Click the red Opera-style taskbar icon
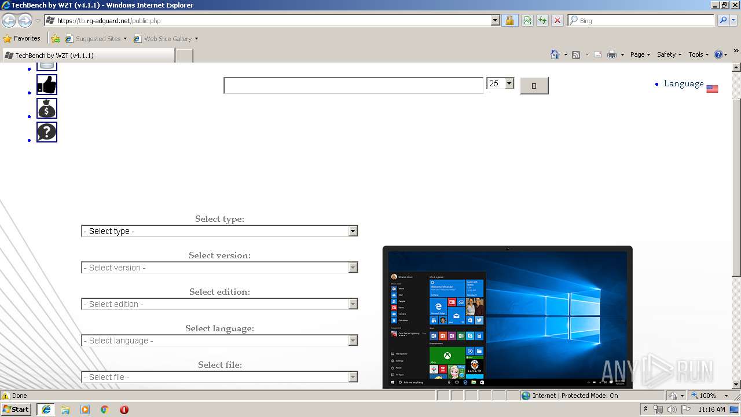The width and height of the screenshot is (741, 417). click(x=124, y=409)
